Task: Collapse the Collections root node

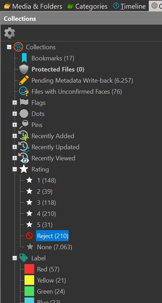Action: click(9, 47)
